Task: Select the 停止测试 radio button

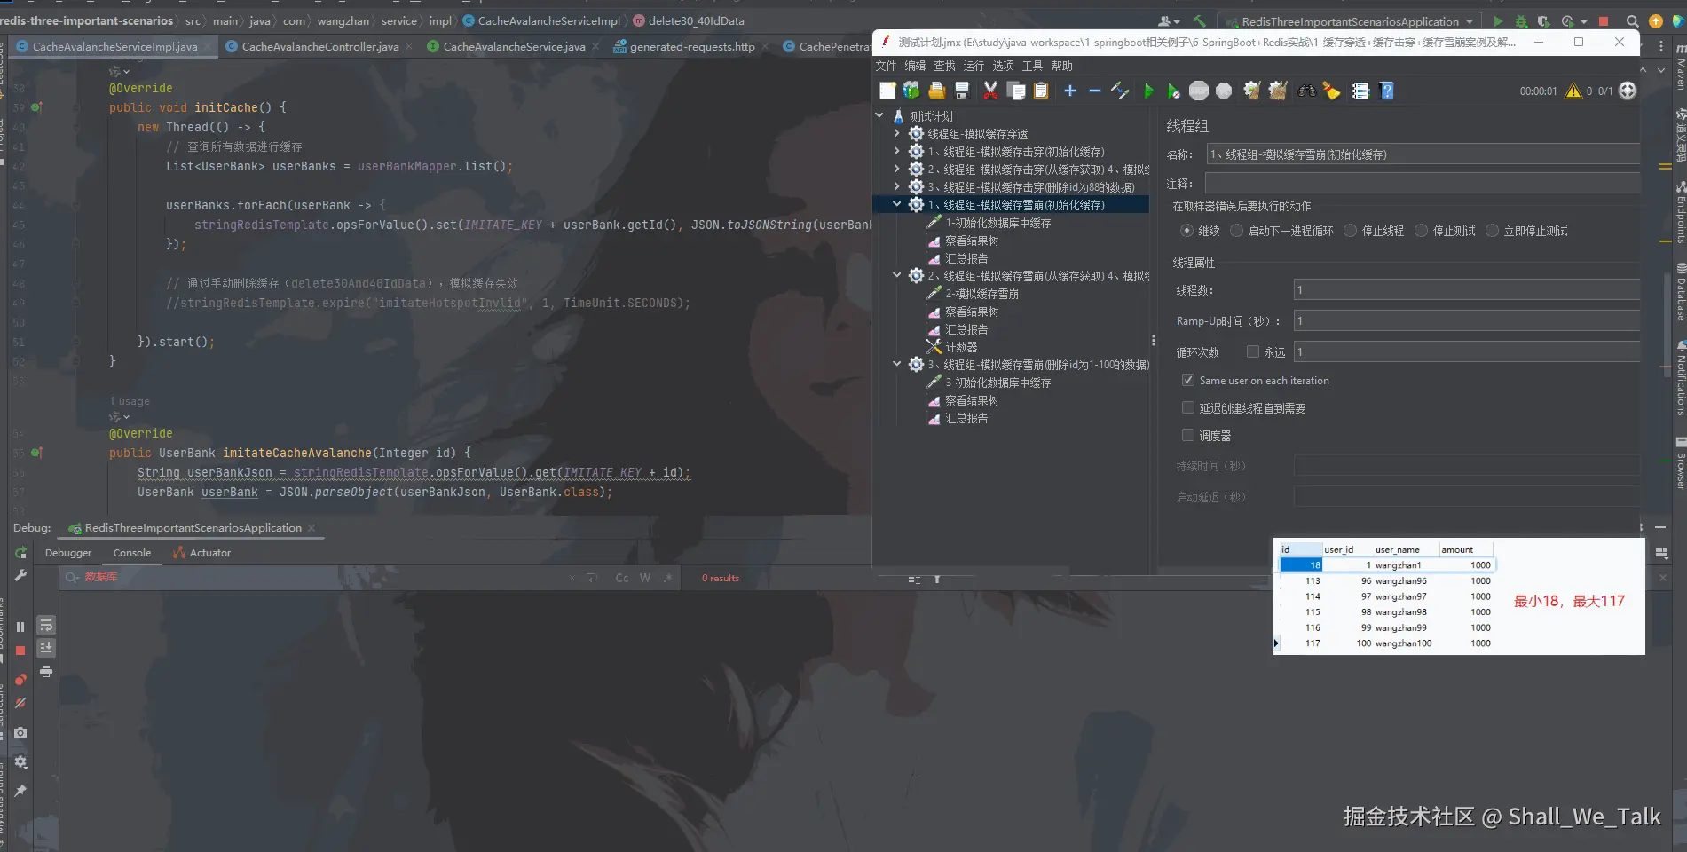Action: pos(1421,231)
